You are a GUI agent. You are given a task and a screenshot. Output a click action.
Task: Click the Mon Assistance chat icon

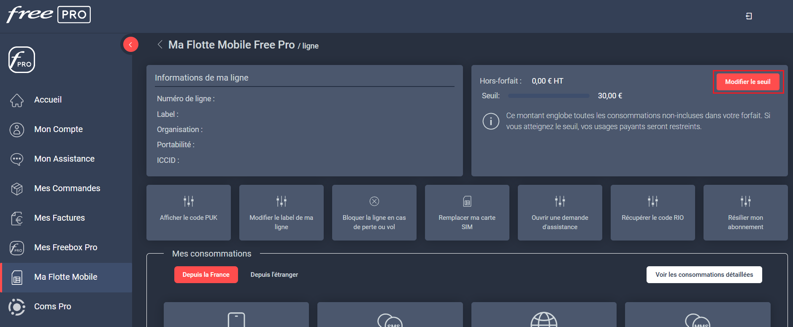click(x=17, y=159)
